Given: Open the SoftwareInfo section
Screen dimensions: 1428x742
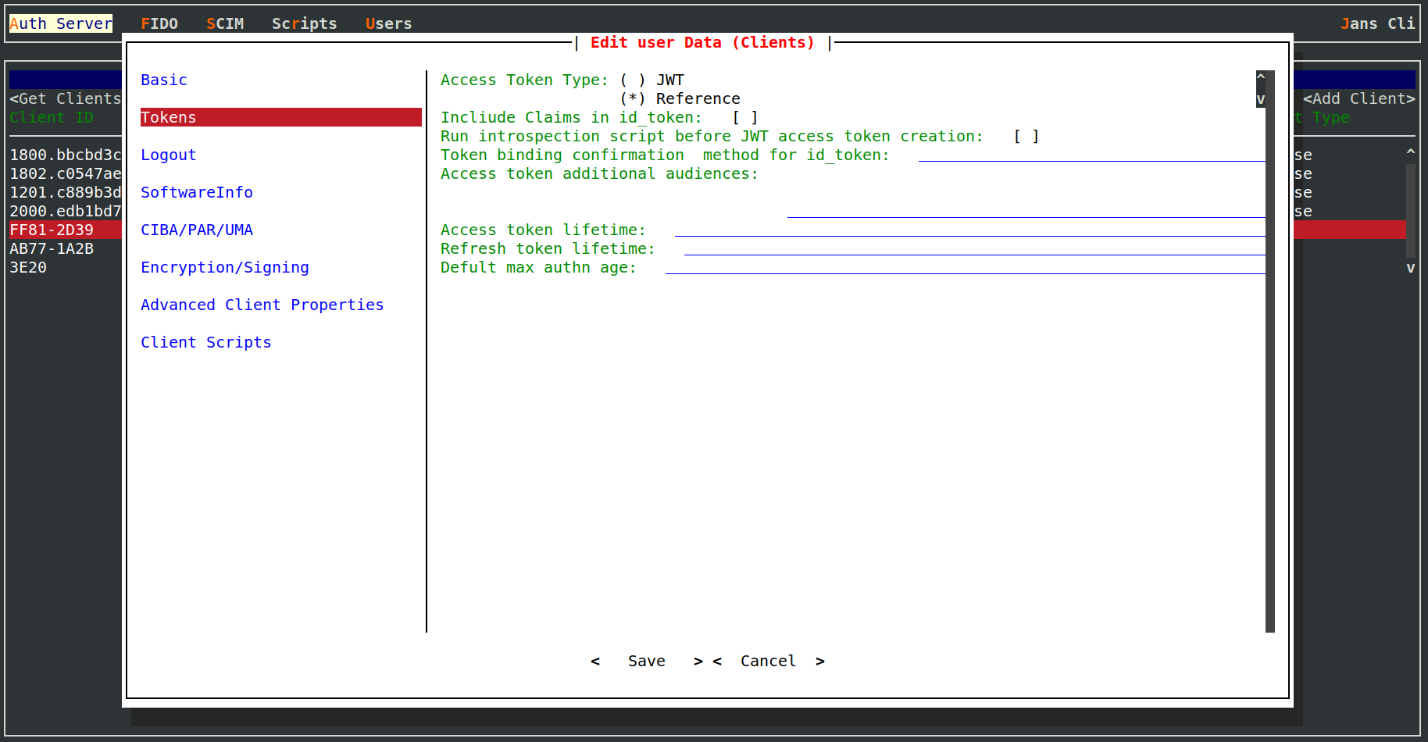Looking at the screenshot, I should pyautogui.click(x=197, y=193).
